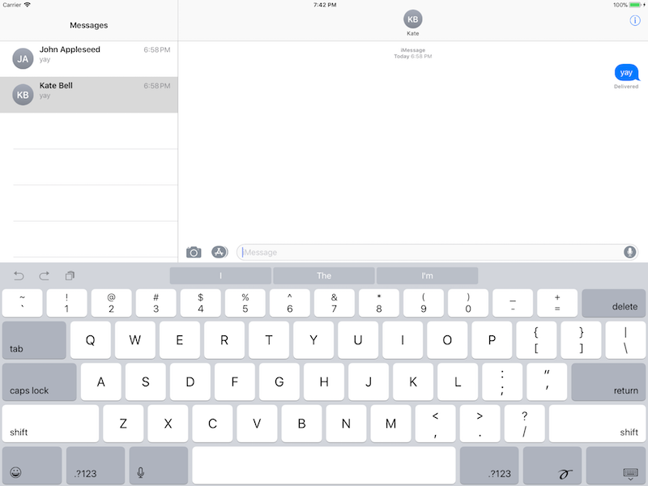The height and width of the screenshot is (486, 648).
Task: Tap the microphone inside the message field
Action: click(629, 252)
